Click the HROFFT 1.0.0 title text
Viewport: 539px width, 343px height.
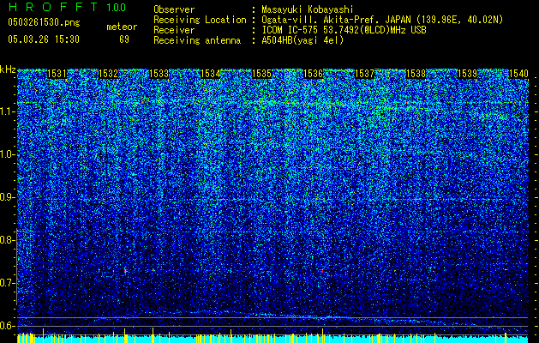[x=67, y=7]
